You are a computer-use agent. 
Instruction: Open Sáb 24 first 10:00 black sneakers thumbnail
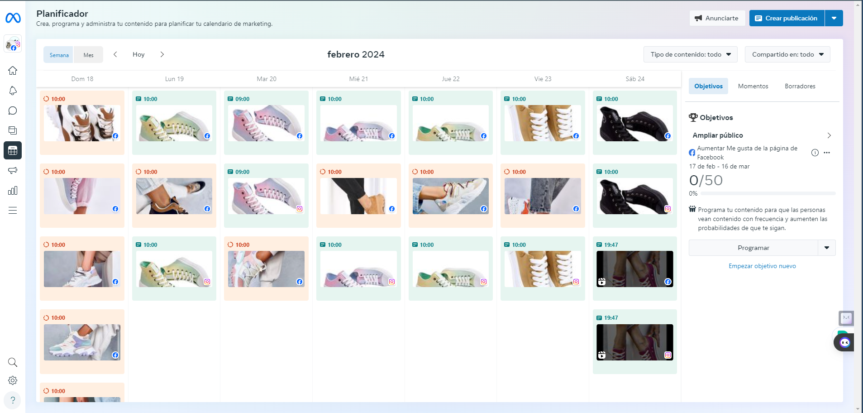coord(635,123)
